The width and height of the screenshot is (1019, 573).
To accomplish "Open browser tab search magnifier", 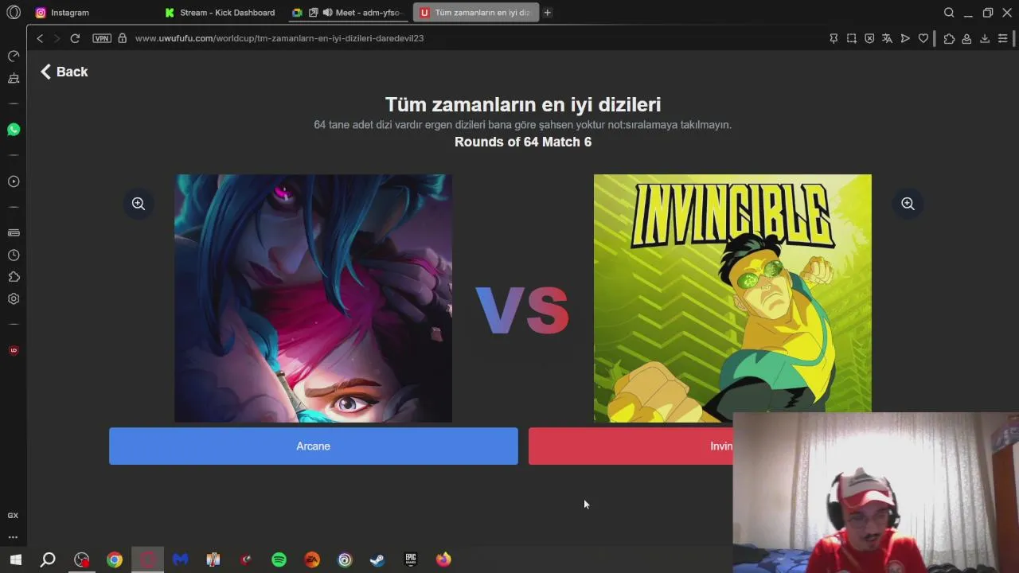I will [x=949, y=13].
